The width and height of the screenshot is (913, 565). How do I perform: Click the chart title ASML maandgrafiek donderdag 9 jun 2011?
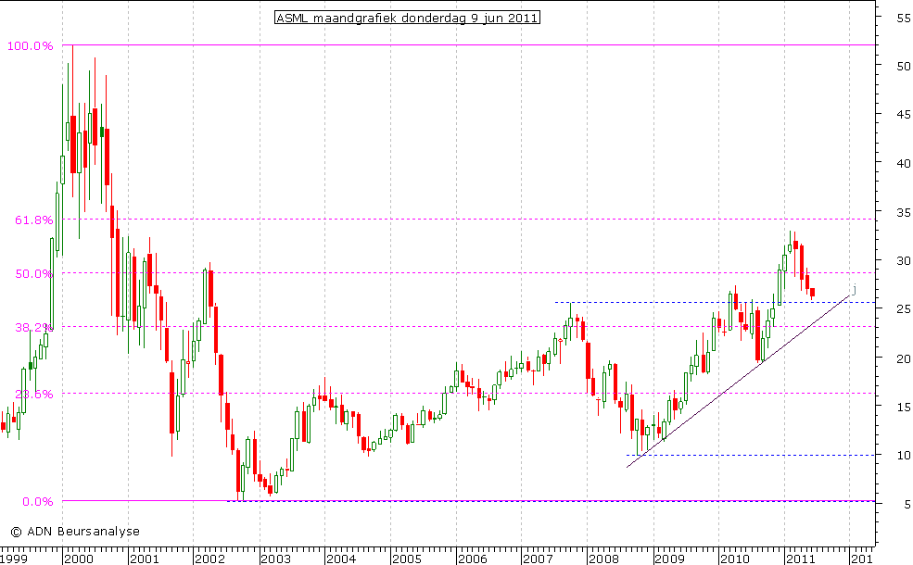(407, 18)
